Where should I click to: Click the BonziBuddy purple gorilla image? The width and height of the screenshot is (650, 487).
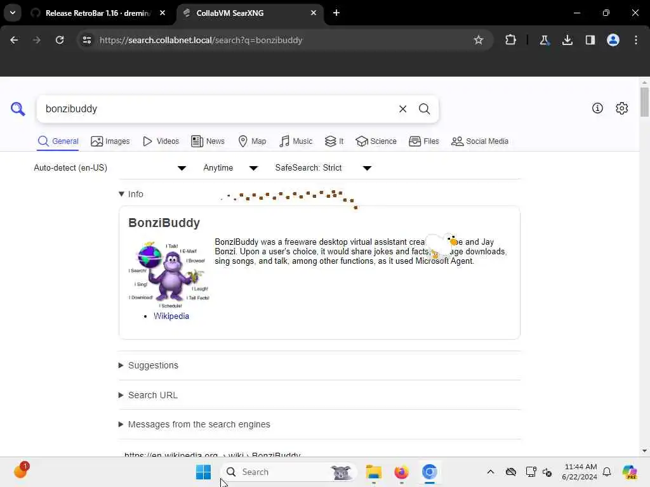point(169,275)
